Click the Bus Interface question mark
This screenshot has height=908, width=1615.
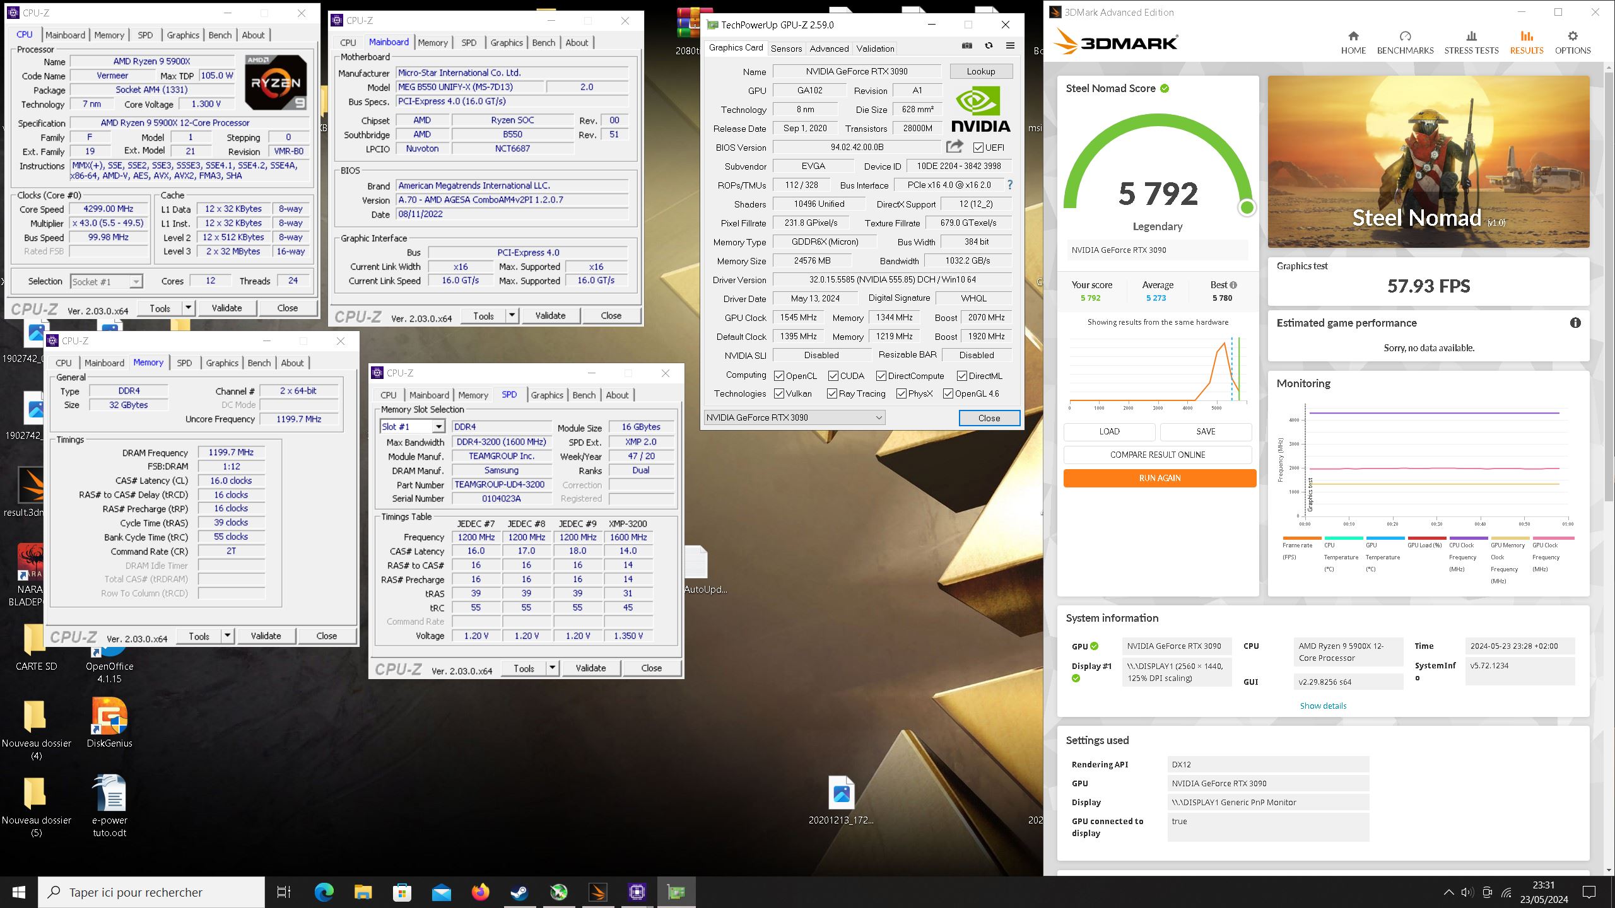tap(1010, 185)
